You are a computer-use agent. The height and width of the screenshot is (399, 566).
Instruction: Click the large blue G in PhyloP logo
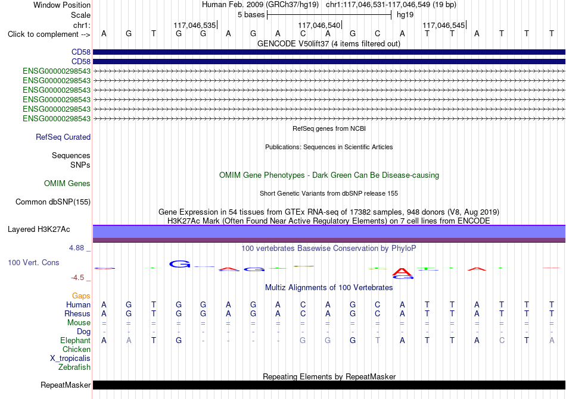point(180,264)
